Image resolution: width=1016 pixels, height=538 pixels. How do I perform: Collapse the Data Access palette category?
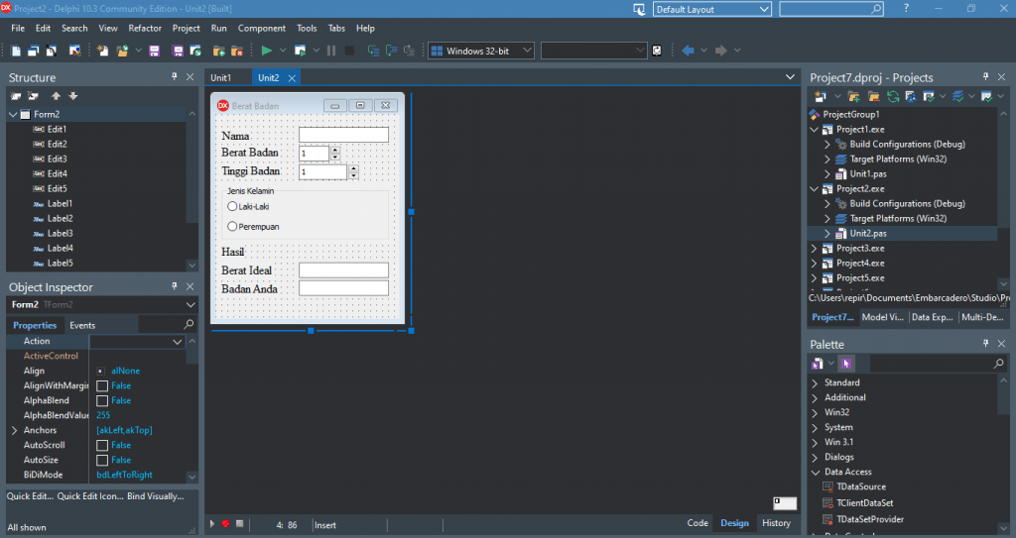816,472
